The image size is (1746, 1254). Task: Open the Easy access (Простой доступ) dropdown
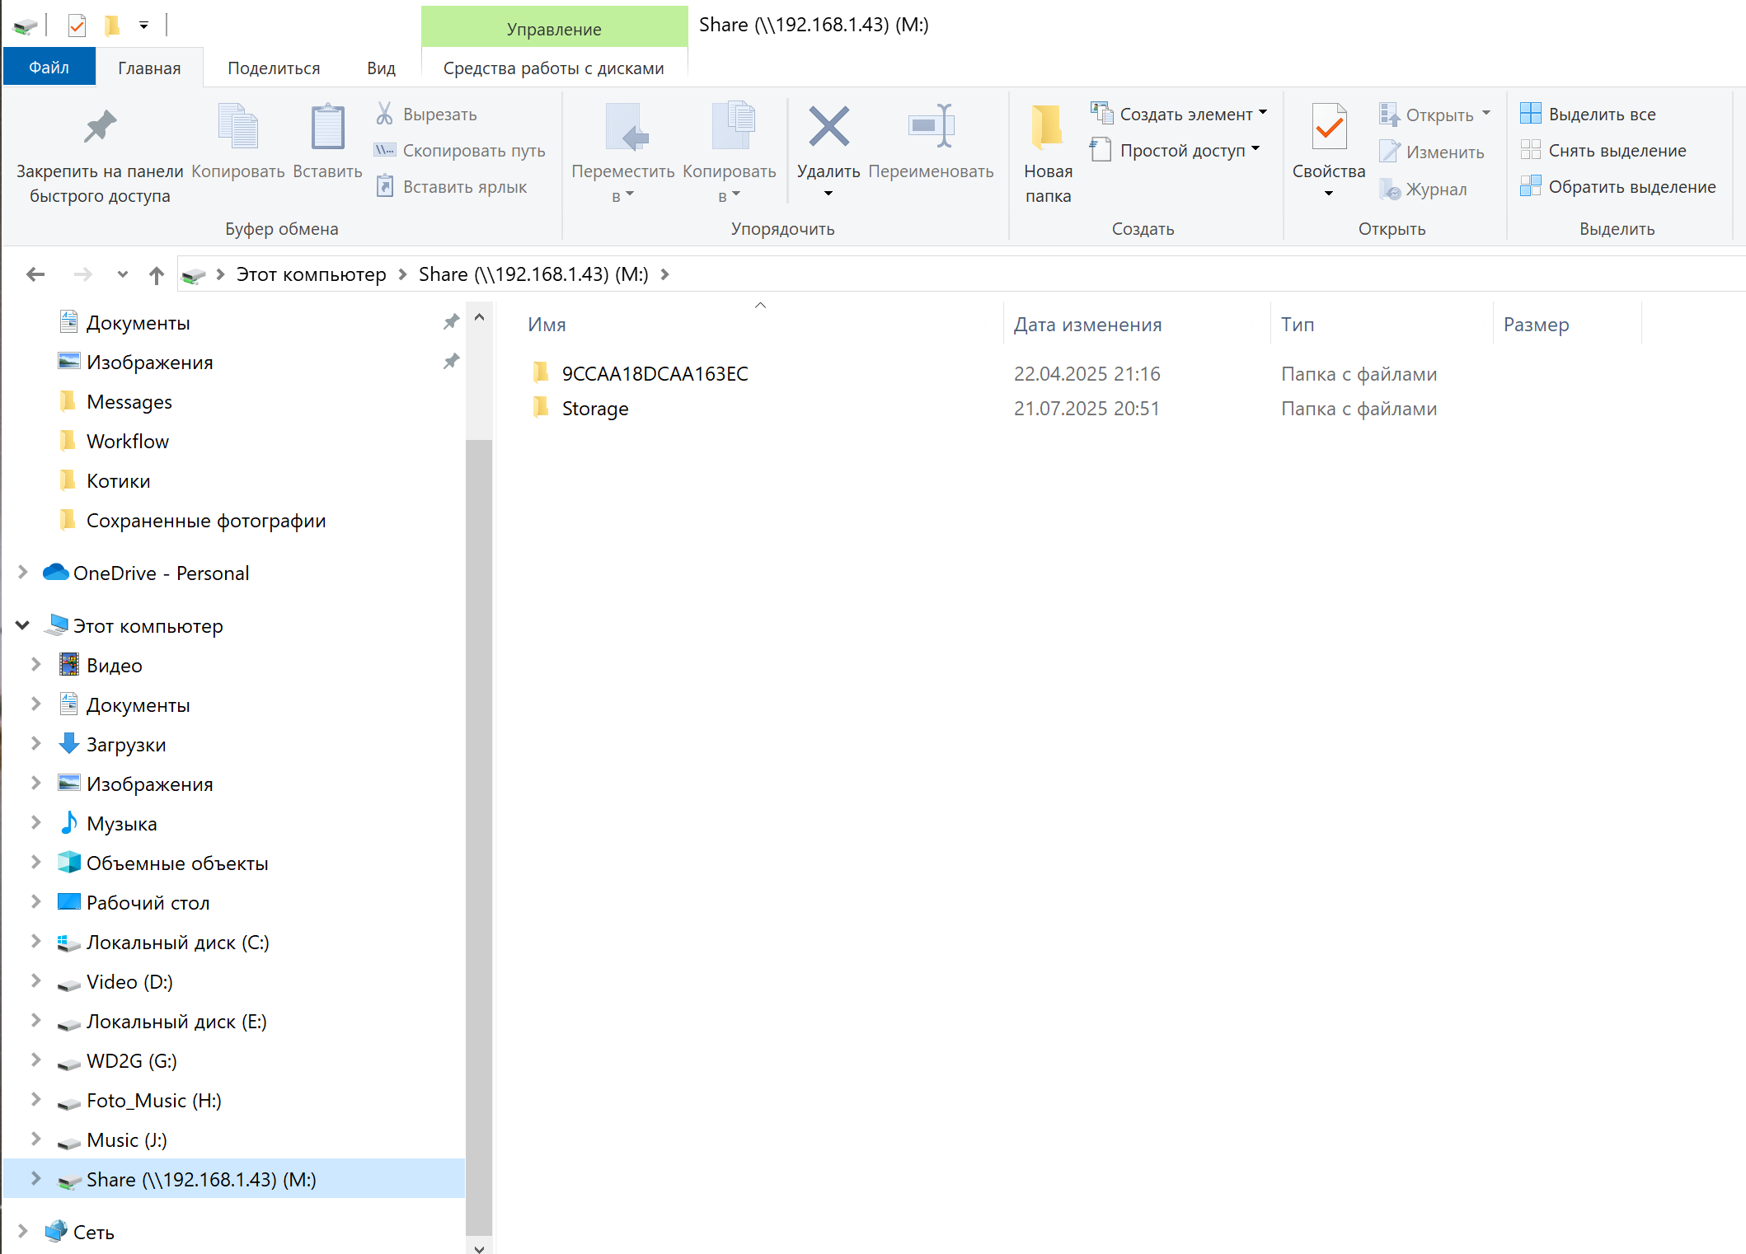pos(1176,150)
